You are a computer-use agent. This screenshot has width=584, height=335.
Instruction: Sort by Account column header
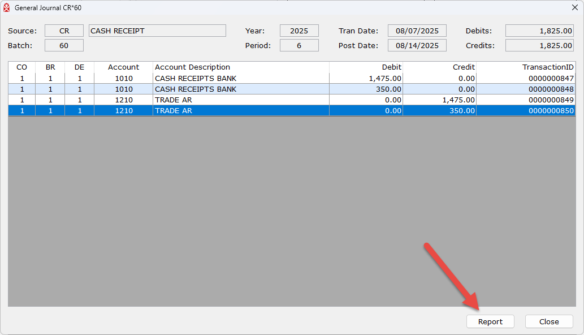tap(123, 67)
